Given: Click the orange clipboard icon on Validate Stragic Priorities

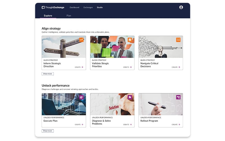Looking at the screenshot, I should coord(130,40).
